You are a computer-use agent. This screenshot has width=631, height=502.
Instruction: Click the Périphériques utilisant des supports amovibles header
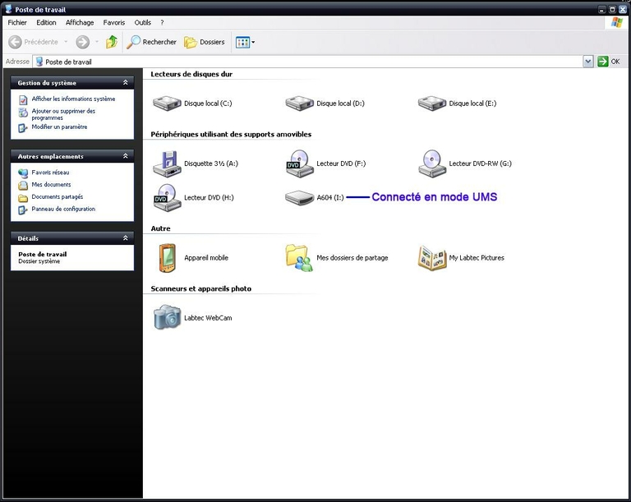231,135
